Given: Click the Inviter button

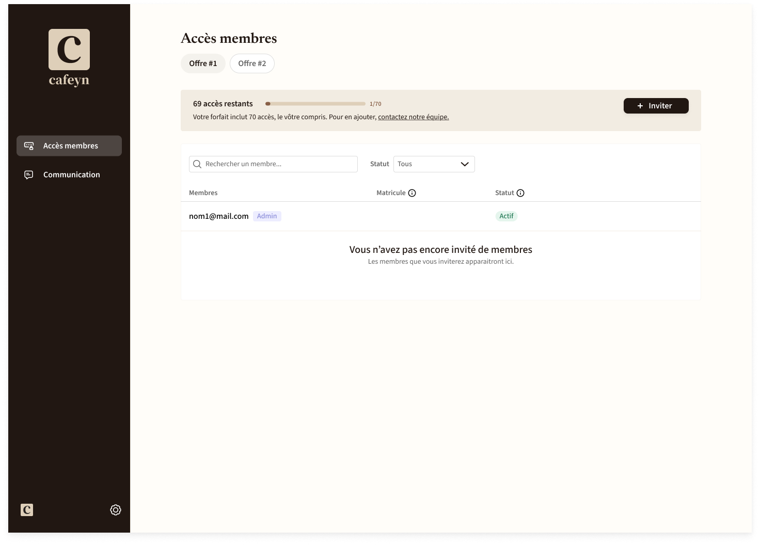Looking at the screenshot, I should point(656,106).
